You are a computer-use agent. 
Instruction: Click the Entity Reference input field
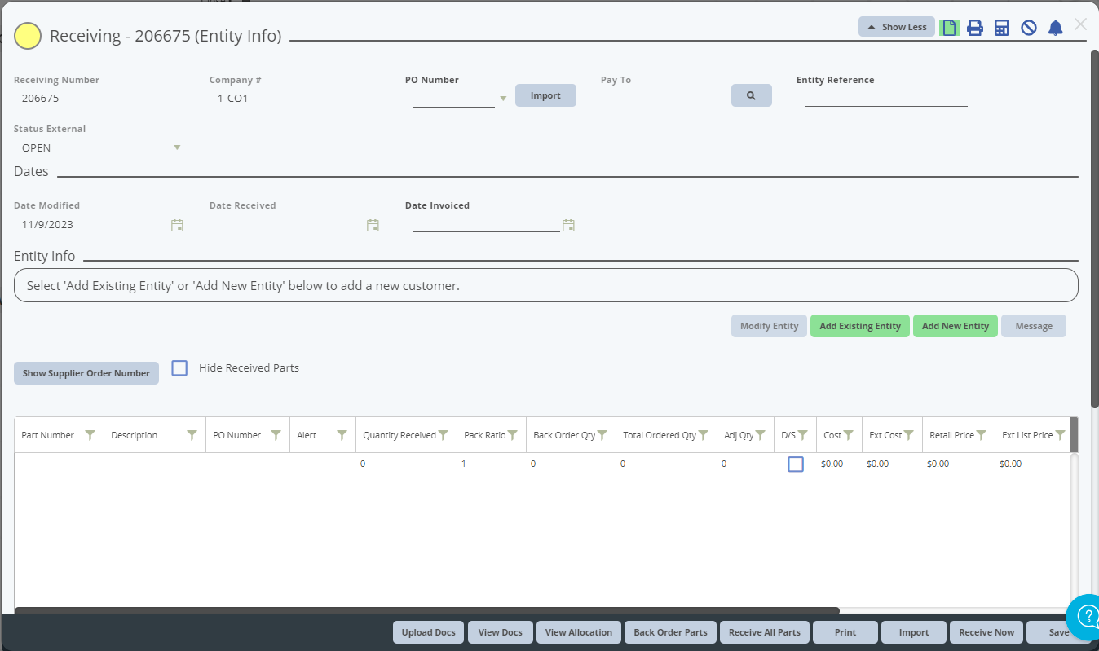[x=885, y=98]
